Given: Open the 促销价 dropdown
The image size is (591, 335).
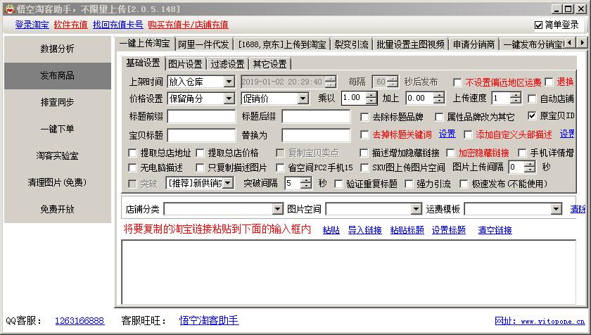Looking at the screenshot, I should (x=303, y=99).
